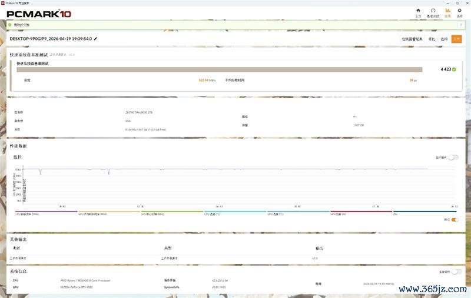Click the pencil icon to rename result
The width and height of the screenshot is (471, 298).
[x=95, y=39]
